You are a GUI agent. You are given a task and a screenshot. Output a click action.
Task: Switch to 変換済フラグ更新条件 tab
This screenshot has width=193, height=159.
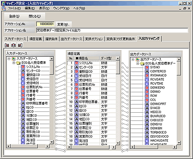pyautogui.click(x=120, y=39)
